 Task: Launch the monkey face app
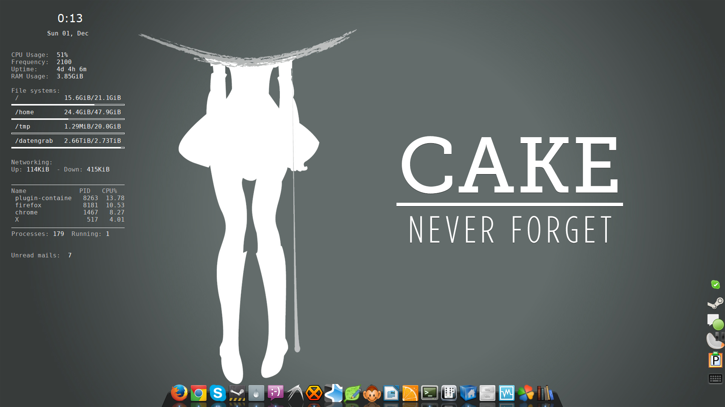pos(372,393)
